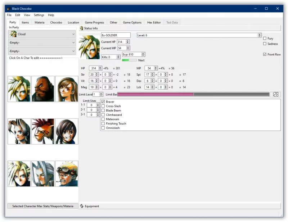
Task: Open the Edit menu
Action: coord(18,15)
